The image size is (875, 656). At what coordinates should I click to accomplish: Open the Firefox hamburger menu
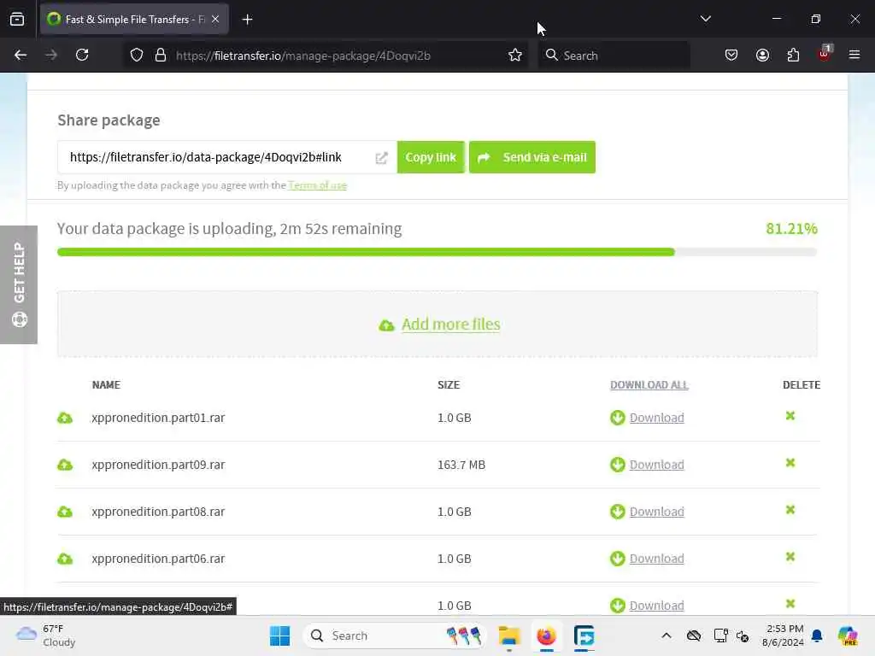(854, 56)
